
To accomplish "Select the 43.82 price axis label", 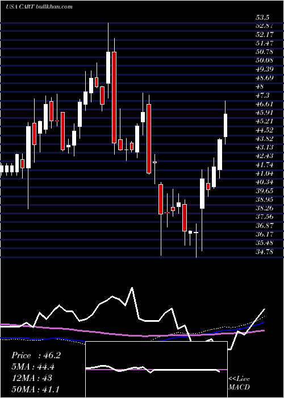I will [x=264, y=139].
